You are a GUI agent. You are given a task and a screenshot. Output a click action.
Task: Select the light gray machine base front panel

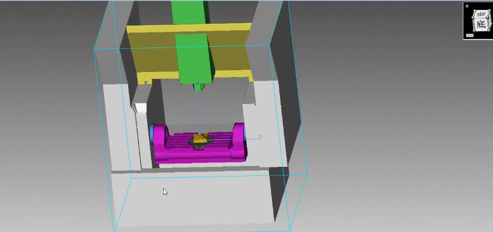pos(189,200)
